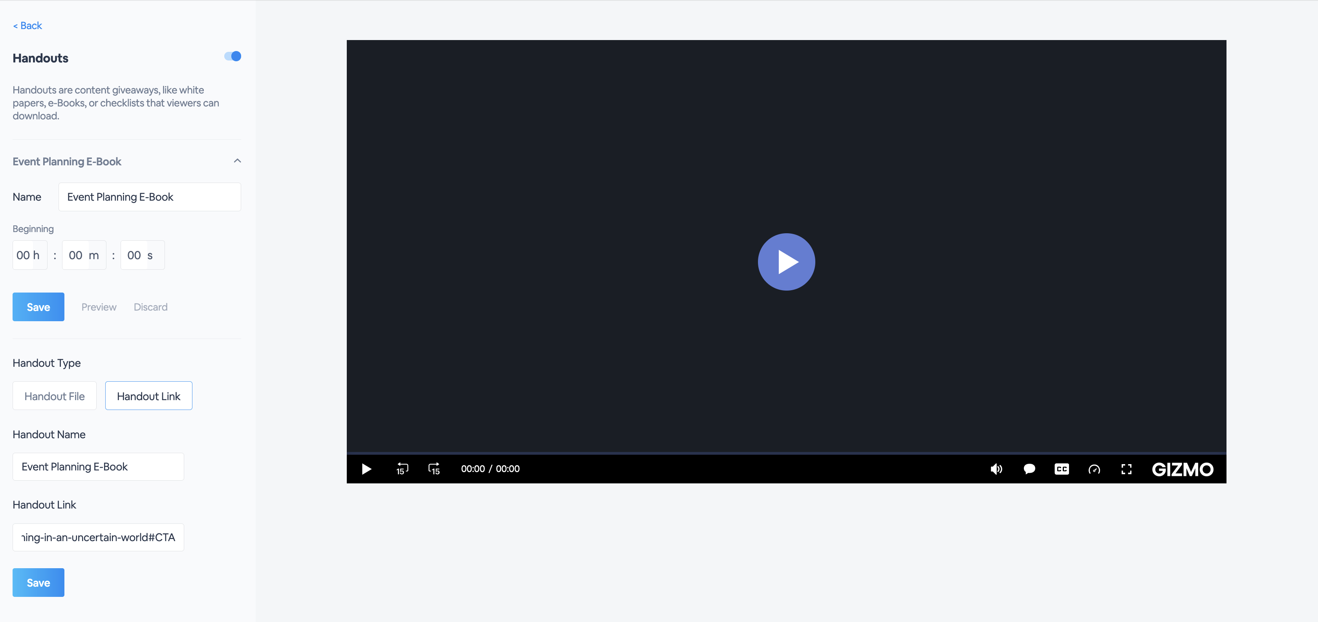
Task: Open the chat bubble icon
Action: tap(1029, 469)
